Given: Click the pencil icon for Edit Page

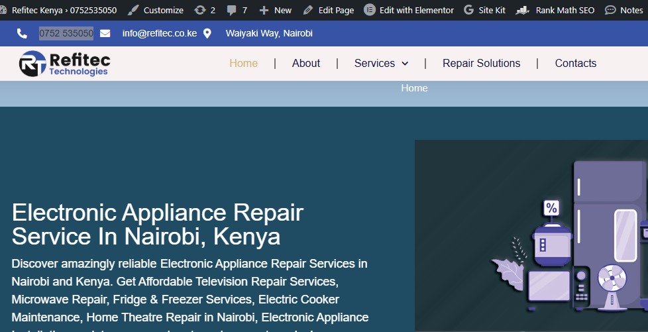Looking at the screenshot, I should click(308, 10).
